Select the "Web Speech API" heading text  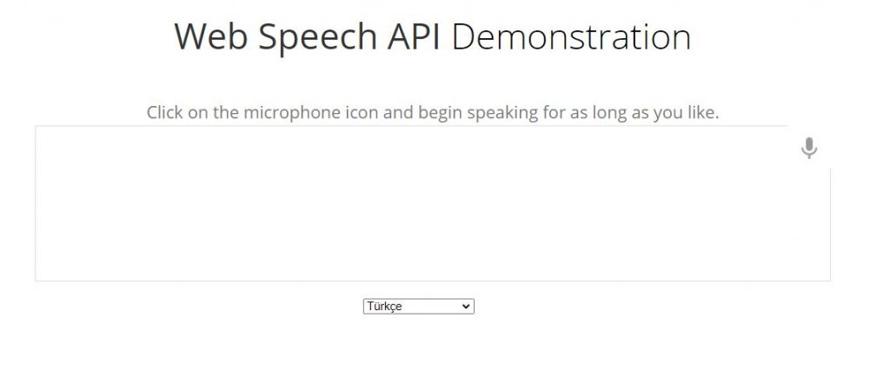(307, 36)
